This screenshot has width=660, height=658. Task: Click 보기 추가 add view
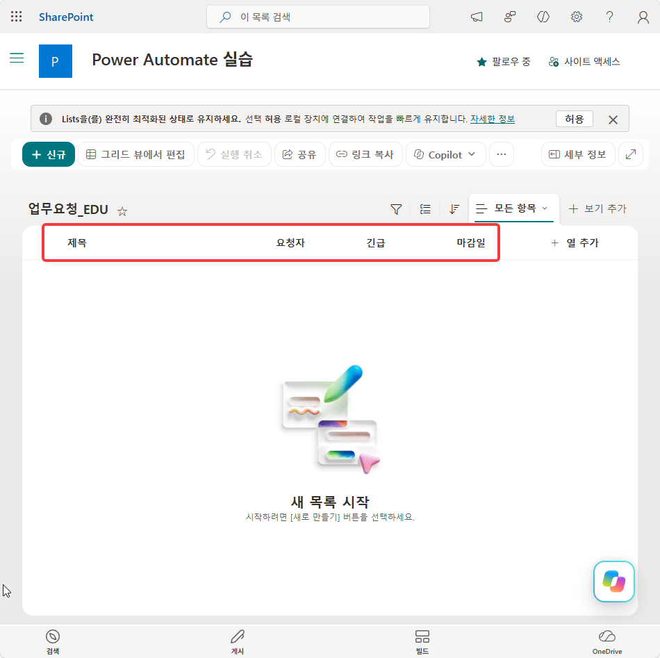pos(597,208)
